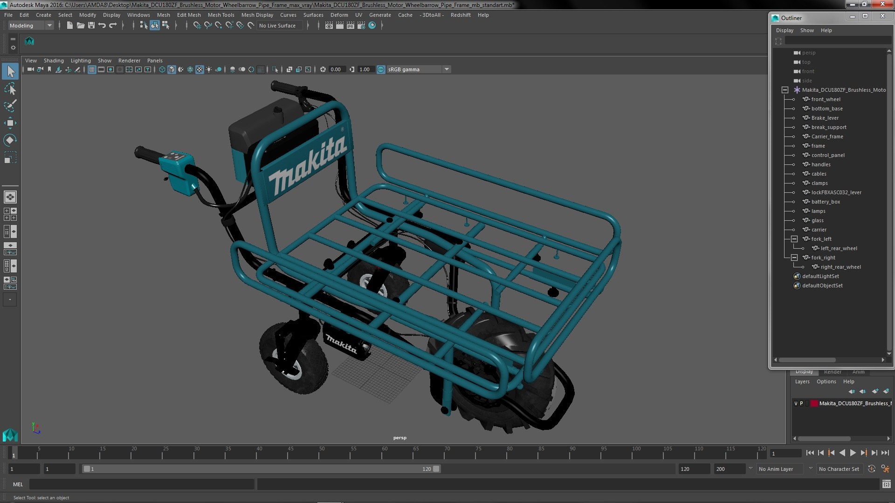Screen dimensions: 895x503
Task: Toggle use all lights in viewport
Action: click(209, 69)
